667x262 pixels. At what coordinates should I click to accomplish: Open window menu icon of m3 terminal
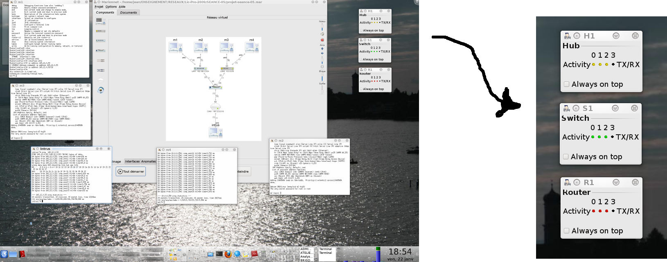pyautogui.click(x=12, y=86)
